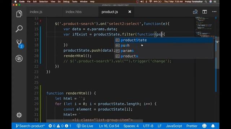Click line number 27 in gutter
This screenshot has height=129, width=231.
tap(36, 93)
